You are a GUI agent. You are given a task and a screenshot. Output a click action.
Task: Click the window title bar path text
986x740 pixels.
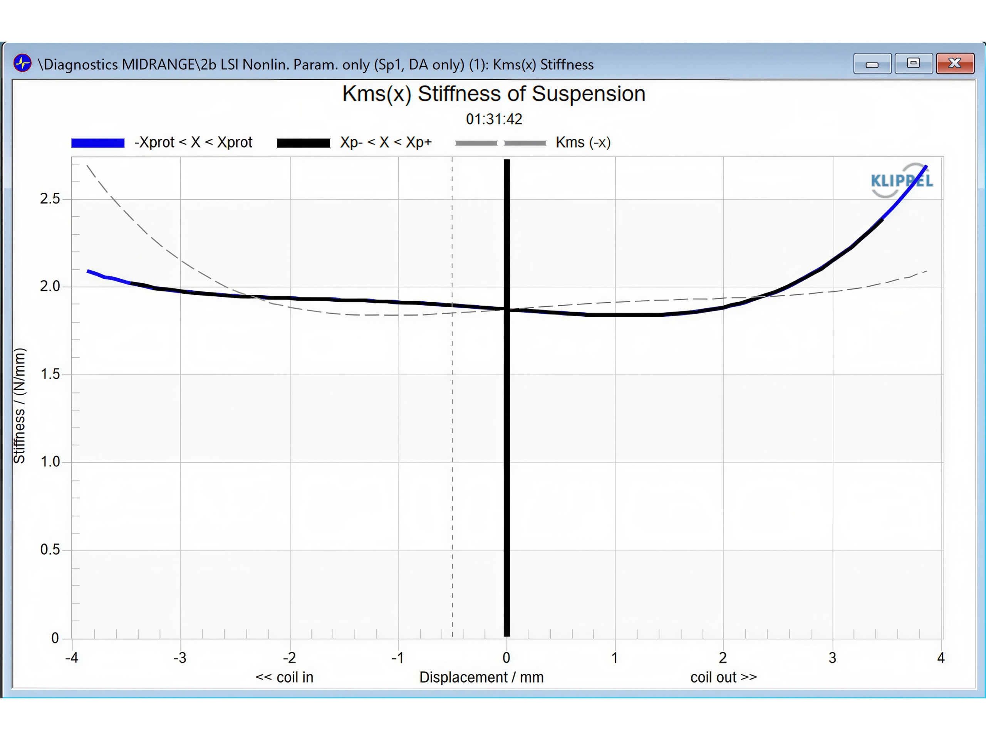click(x=316, y=65)
